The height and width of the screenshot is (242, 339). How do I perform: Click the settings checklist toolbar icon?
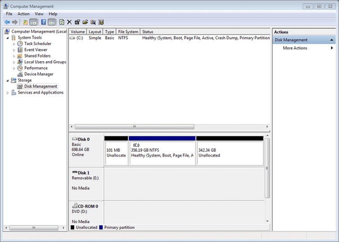101,22
